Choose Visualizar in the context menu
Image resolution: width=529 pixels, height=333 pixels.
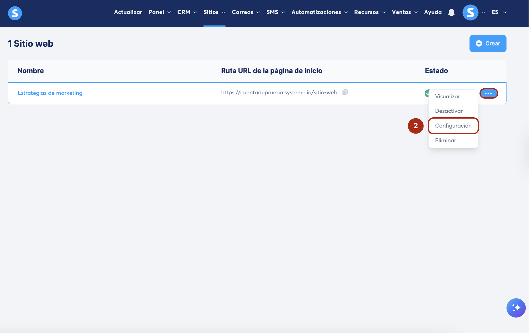click(x=447, y=96)
